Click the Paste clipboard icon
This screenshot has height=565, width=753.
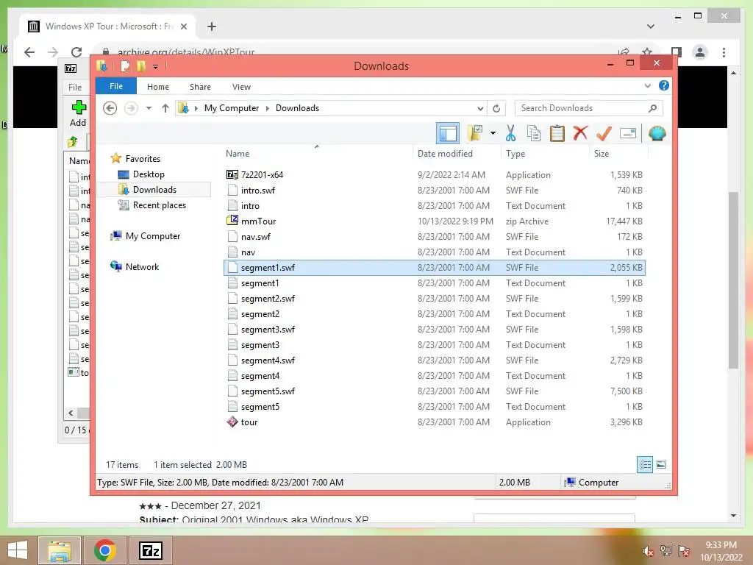click(x=557, y=133)
